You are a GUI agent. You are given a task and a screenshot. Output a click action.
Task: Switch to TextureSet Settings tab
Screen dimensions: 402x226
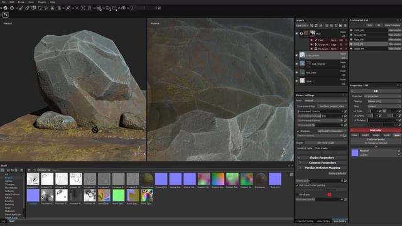[305, 221]
